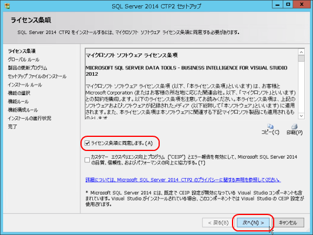Click the setup app icon in title bar
This screenshot has width=313, height=235.
click(x=7, y=6)
